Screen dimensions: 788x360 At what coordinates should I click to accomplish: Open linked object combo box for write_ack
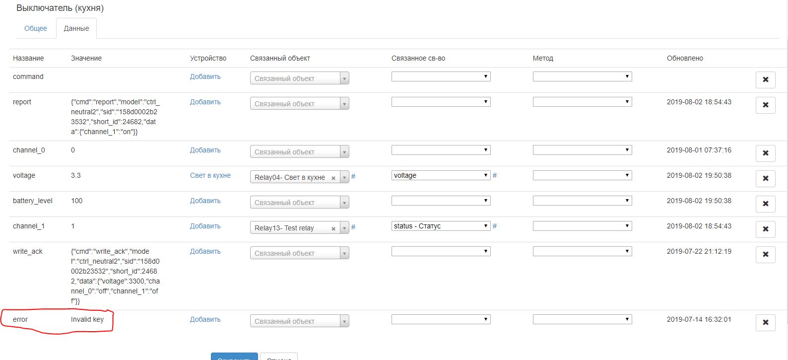[x=299, y=253]
